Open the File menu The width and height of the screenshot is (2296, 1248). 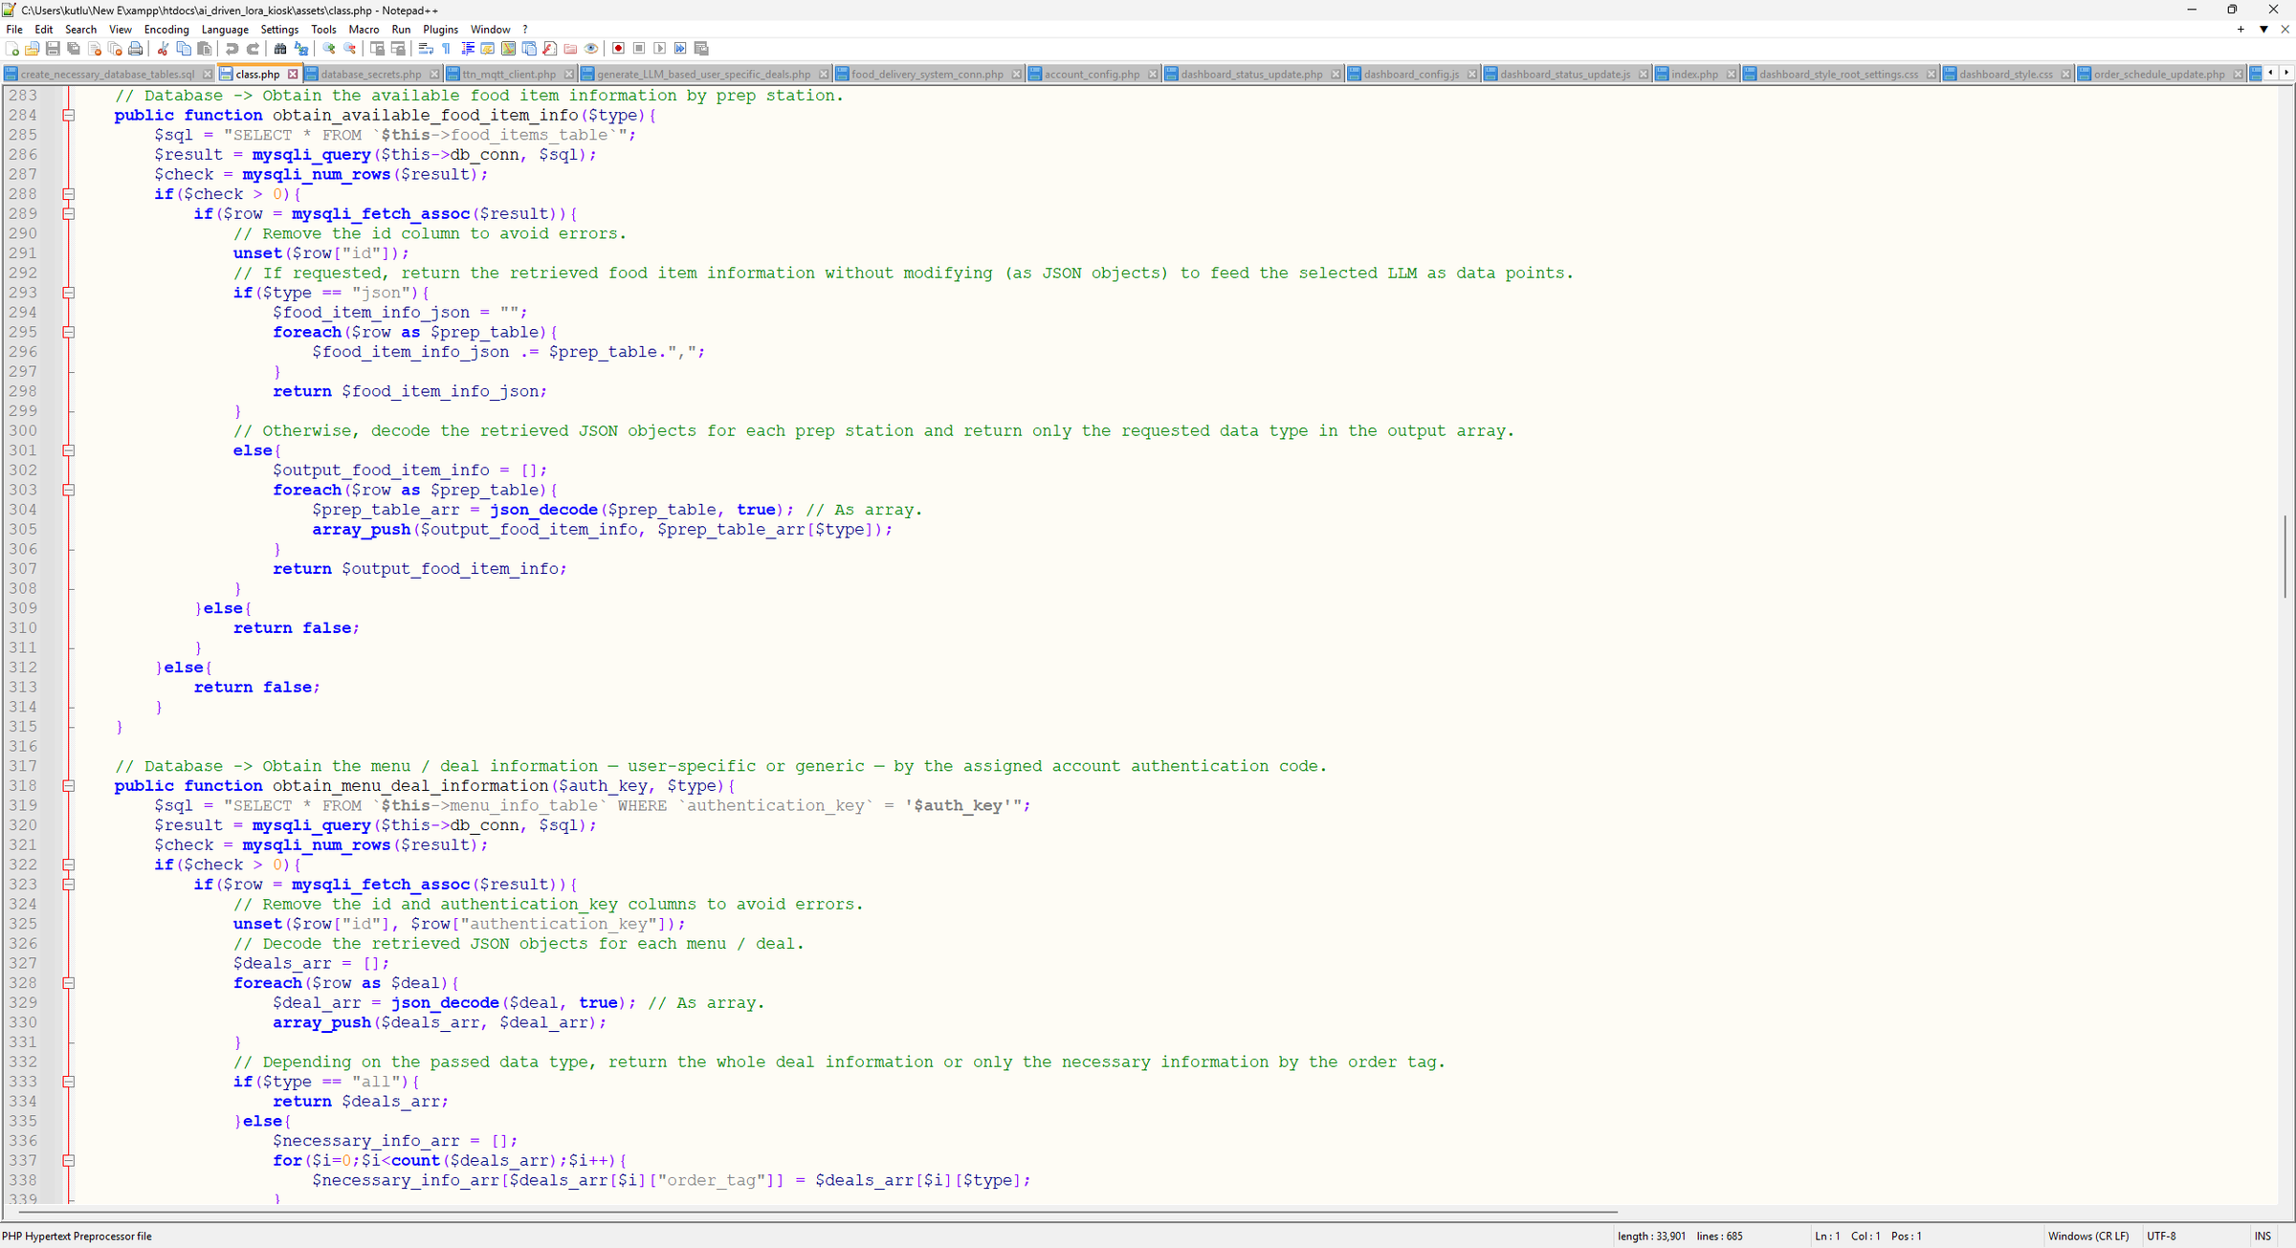pyautogui.click(x=14, y=30)
